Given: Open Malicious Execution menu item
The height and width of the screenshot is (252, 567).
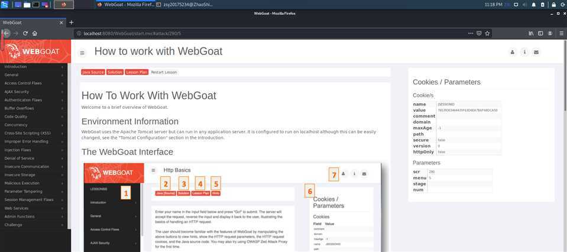Looking at the screenshot, I should pos(34,183).
